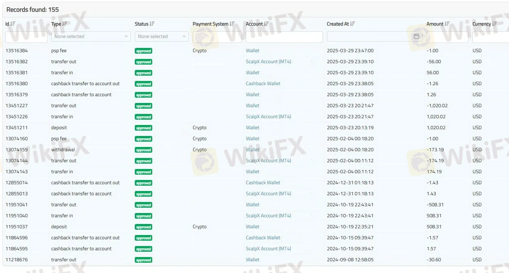Open Wallet link for deposit 13451211
This screenshot has width=509, height=273.
253,127
